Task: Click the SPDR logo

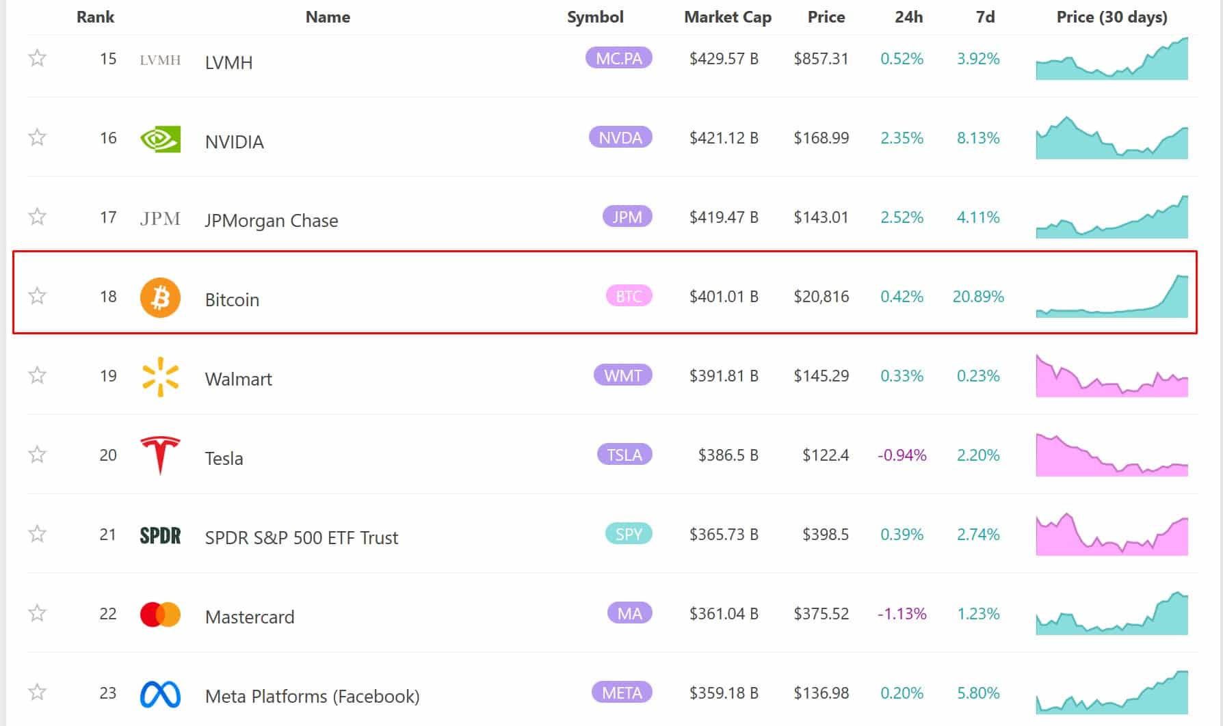Action: click(x=160, y=535)
